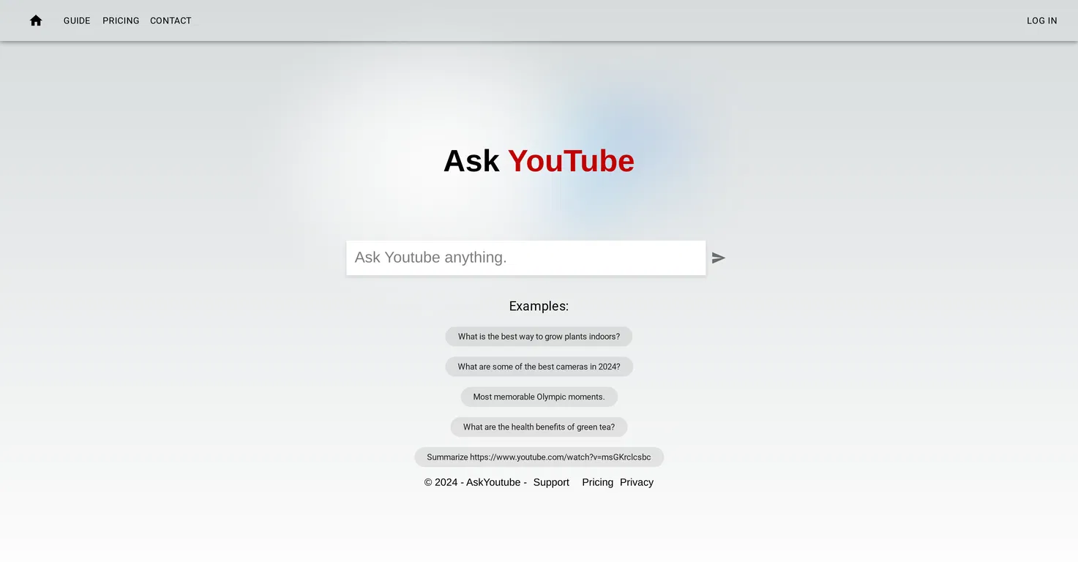This screenshot has height=562, width=1078.
Task: Select example about growing plants indoors
Action: [539, 337]
